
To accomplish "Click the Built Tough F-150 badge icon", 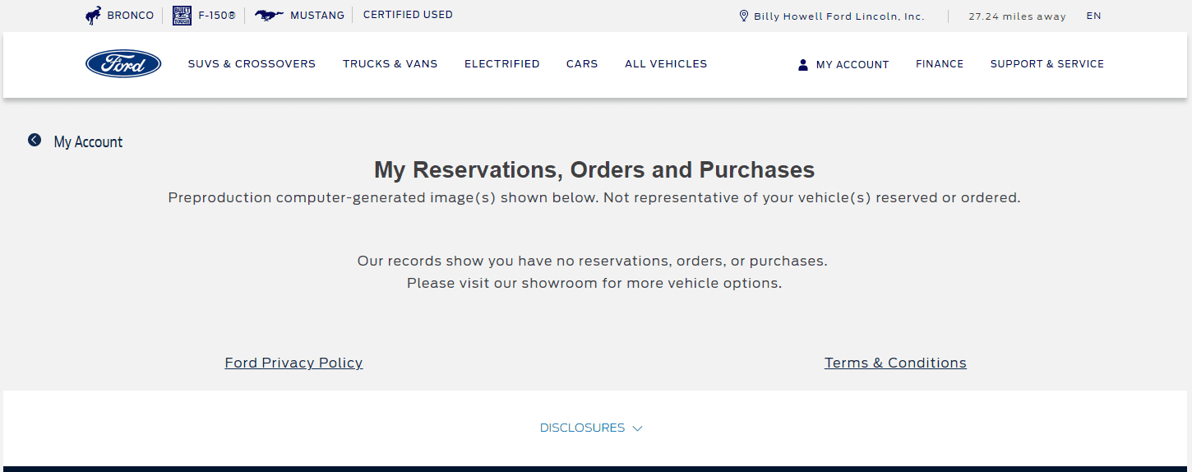I will coord(182,16).
